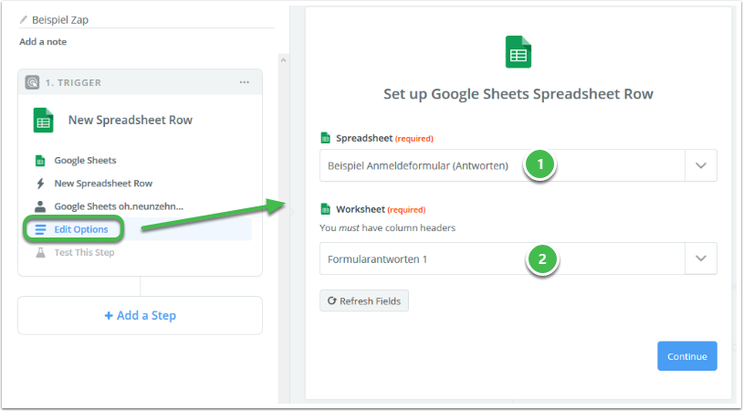The width and height of the screenshot is (743, 411).
Task: Click the 1. TRIGGER header label
Action: [73, 82]
